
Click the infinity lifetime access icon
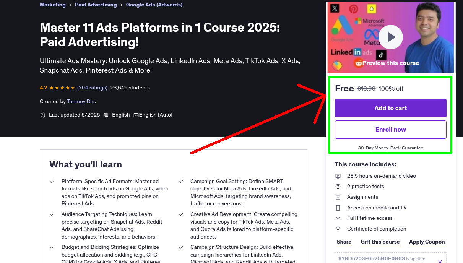(338, 218)
